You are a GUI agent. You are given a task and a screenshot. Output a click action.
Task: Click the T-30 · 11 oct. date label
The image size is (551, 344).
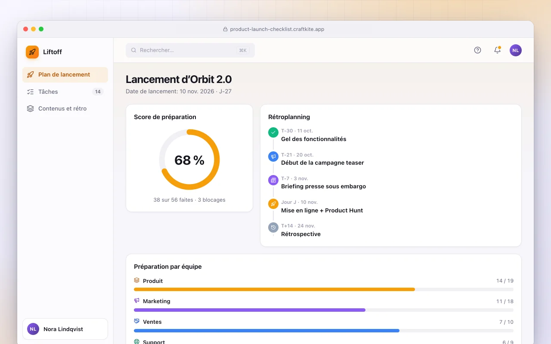tap(297, 131)
